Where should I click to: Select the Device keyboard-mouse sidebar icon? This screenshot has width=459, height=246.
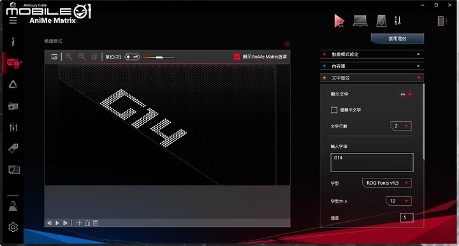tap(13, 62)
